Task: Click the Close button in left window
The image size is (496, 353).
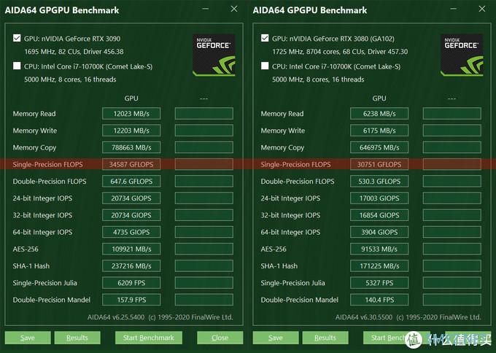Action: (x=220, y=338)
